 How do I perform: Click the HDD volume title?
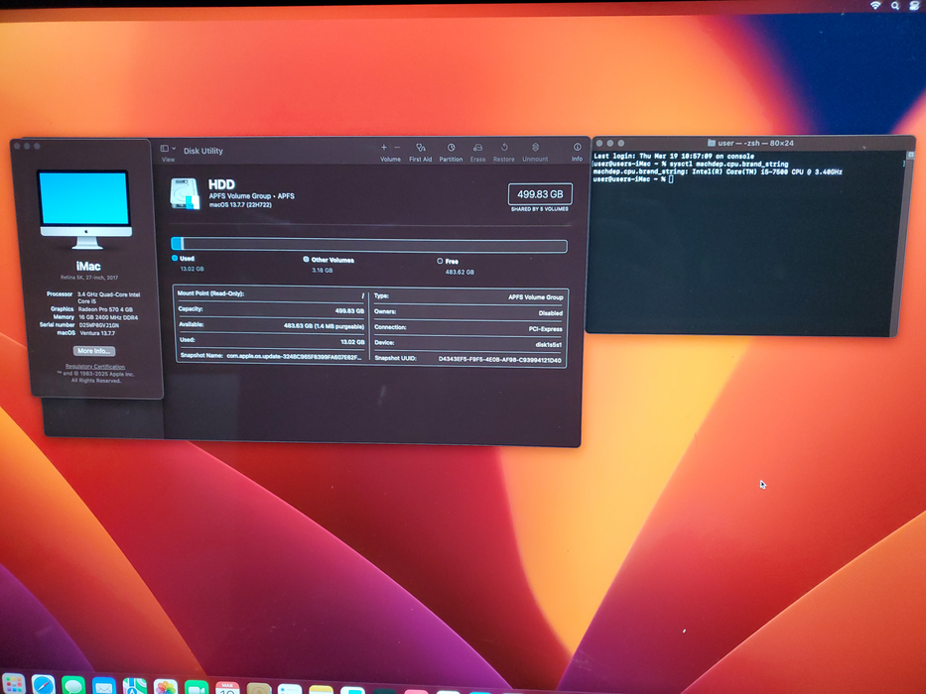coord(221,184)
